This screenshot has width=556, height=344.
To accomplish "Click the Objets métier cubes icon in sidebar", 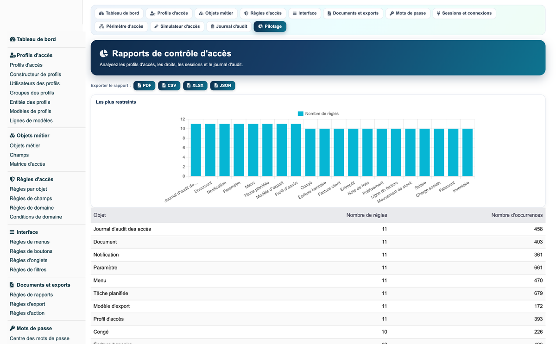I will (x=13, y=136).
